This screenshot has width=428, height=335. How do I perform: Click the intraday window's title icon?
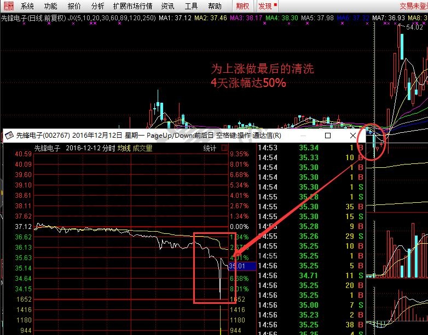(x=9, y=136)
